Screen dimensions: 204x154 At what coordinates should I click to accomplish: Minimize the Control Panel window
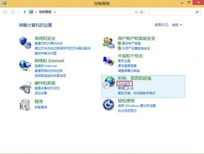[x=182, y=3]
